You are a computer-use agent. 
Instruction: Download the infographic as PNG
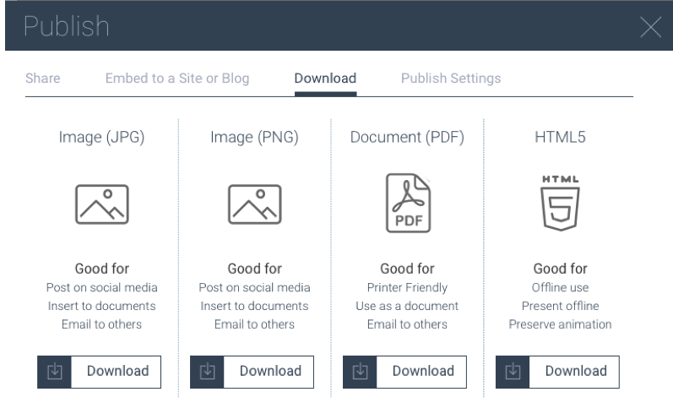tap(252, 372)
